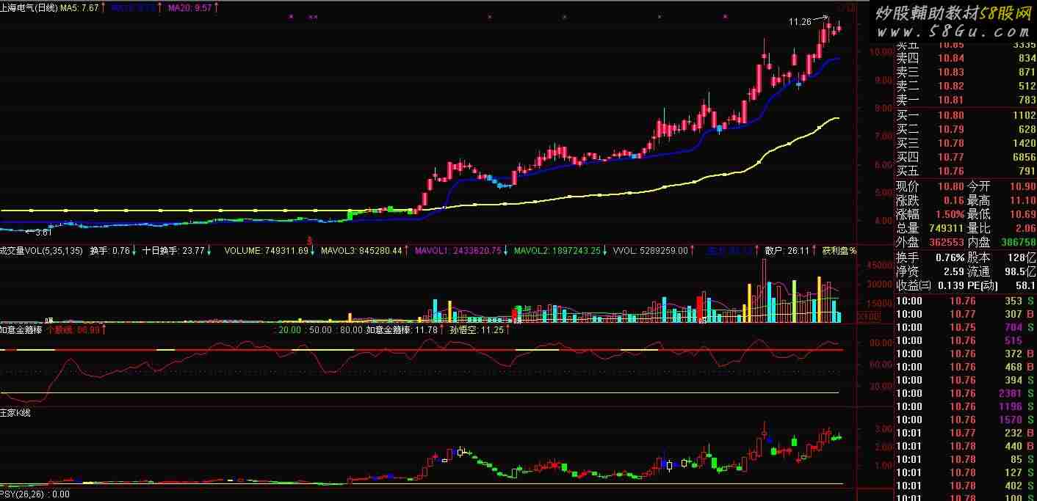1037x501 pixels.
Task: Click the 换手: 0.76 volume label
Action: [x=110, y=250]
